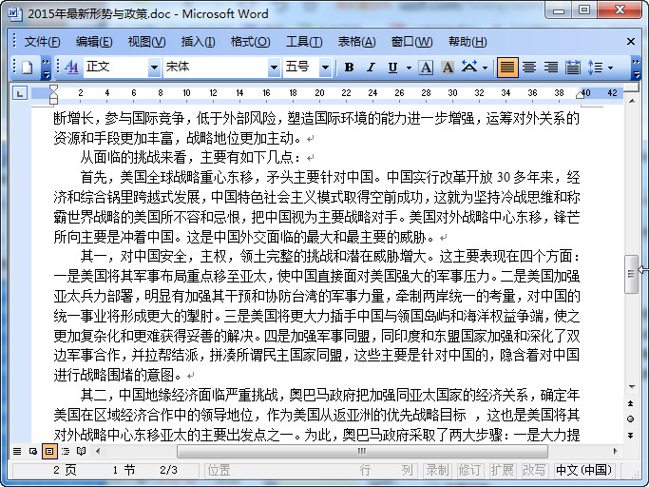Select Center alignment

tap(529, 68)
